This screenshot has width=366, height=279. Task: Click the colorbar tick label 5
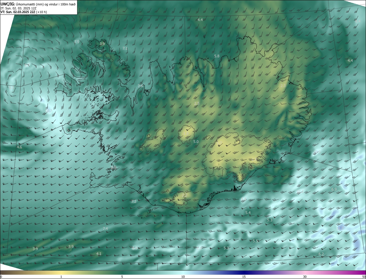click(x=122, y=277)
